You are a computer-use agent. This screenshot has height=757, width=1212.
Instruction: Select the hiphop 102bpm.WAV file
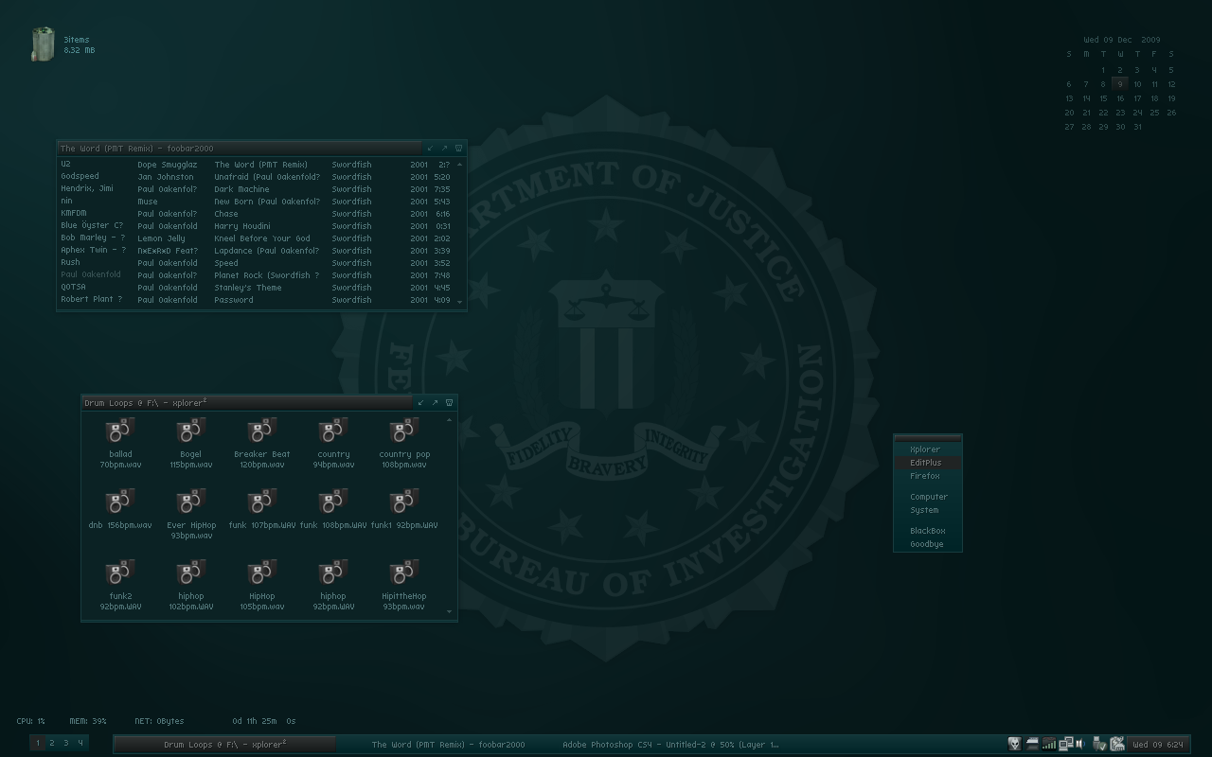[x=191, y=585]
